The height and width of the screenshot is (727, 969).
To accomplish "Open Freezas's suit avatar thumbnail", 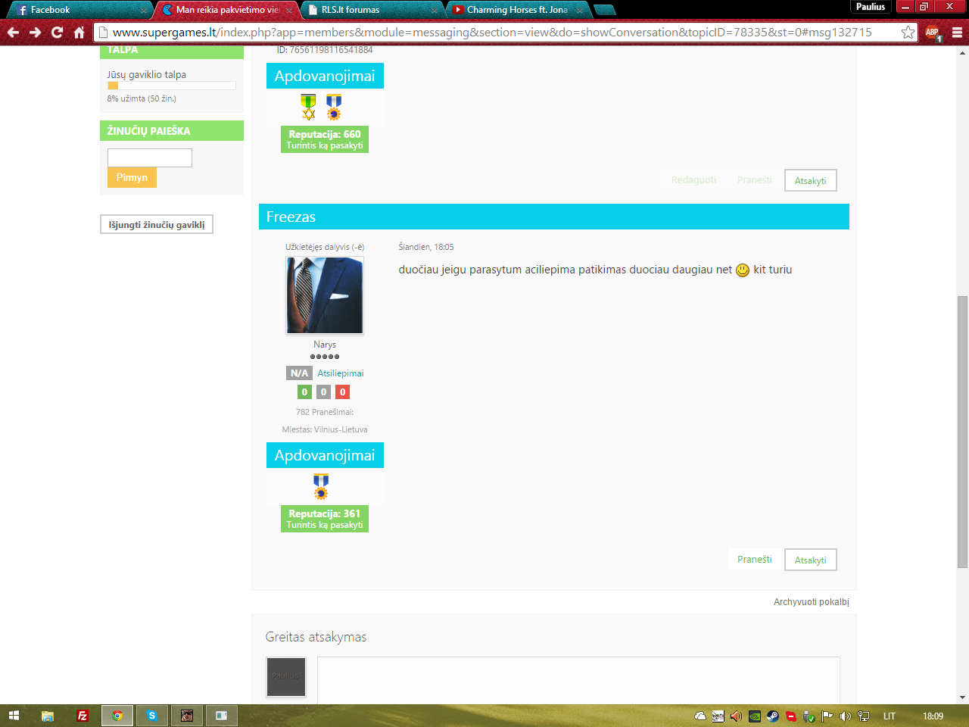I will (x=325, y=295).
